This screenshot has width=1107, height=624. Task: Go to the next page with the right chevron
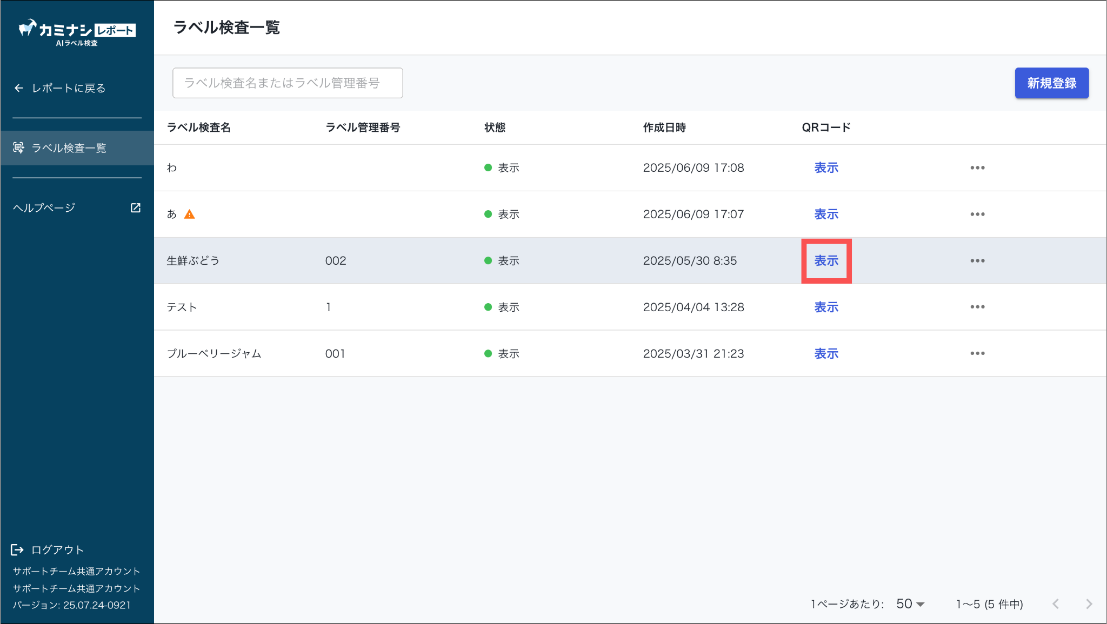[1089, 604]
